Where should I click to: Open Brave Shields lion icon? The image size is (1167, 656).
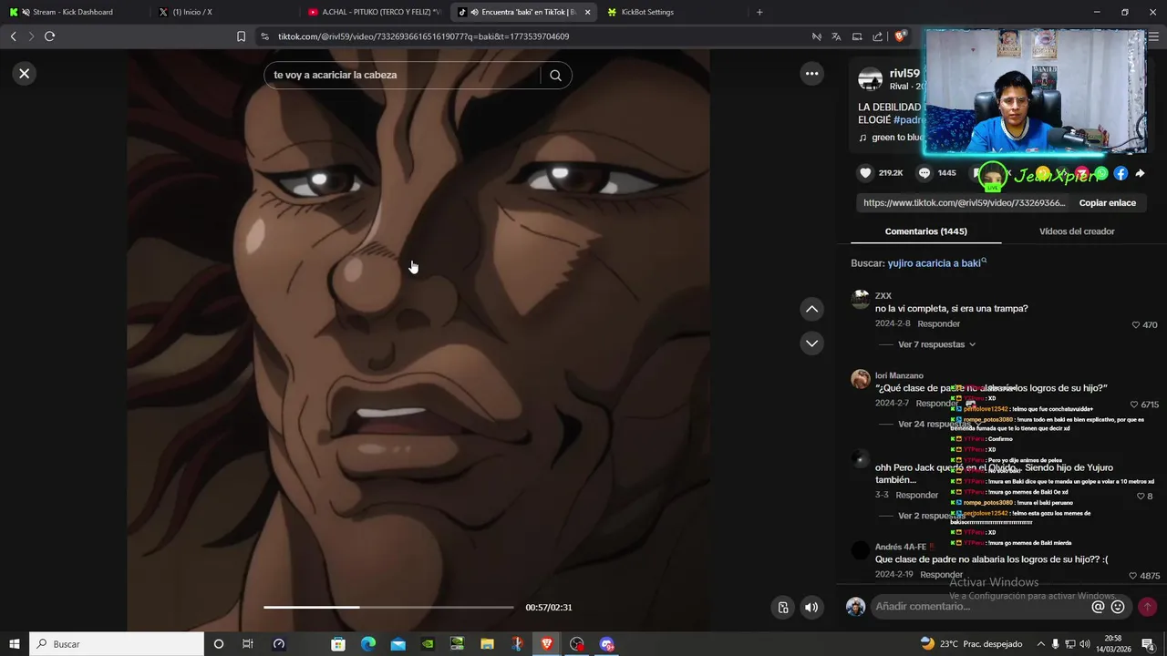[x=900, y=36]
